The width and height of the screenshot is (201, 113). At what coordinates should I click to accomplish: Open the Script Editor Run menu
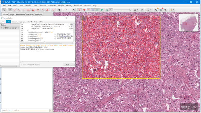36,22
